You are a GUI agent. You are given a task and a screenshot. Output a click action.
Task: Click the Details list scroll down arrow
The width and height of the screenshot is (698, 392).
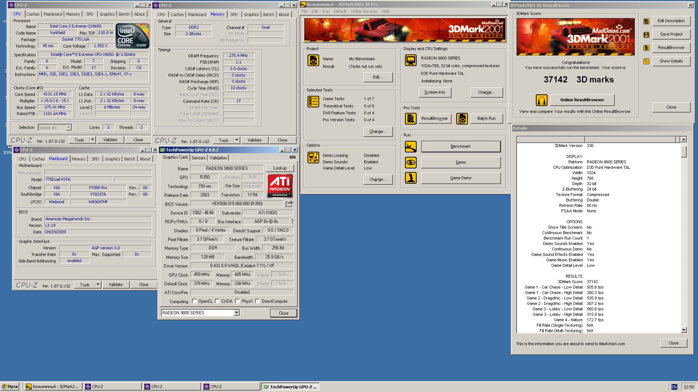[x=684, y=330]
